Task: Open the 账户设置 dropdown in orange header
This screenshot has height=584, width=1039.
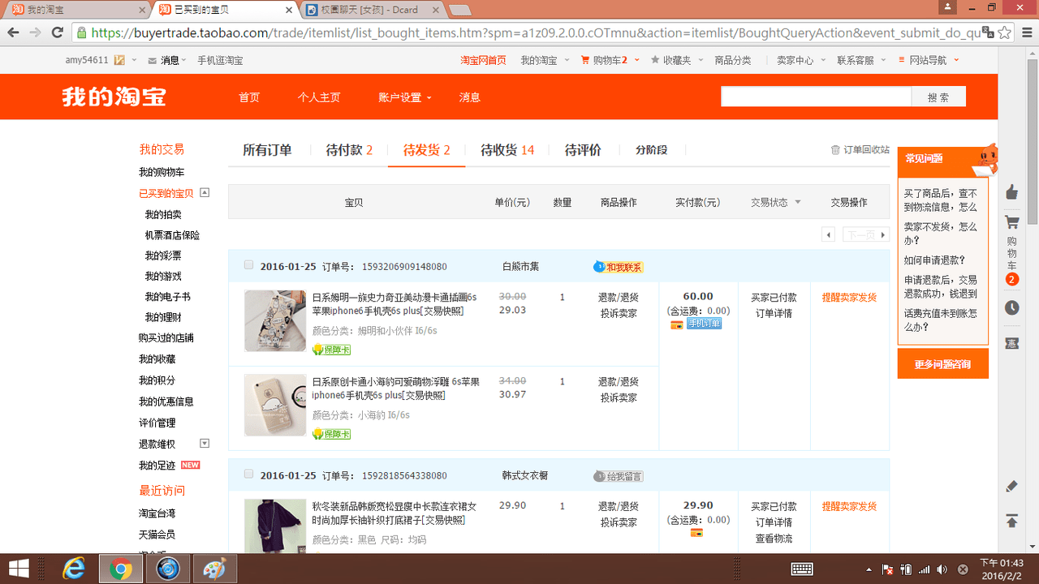Action: click(x=405, y=97)
